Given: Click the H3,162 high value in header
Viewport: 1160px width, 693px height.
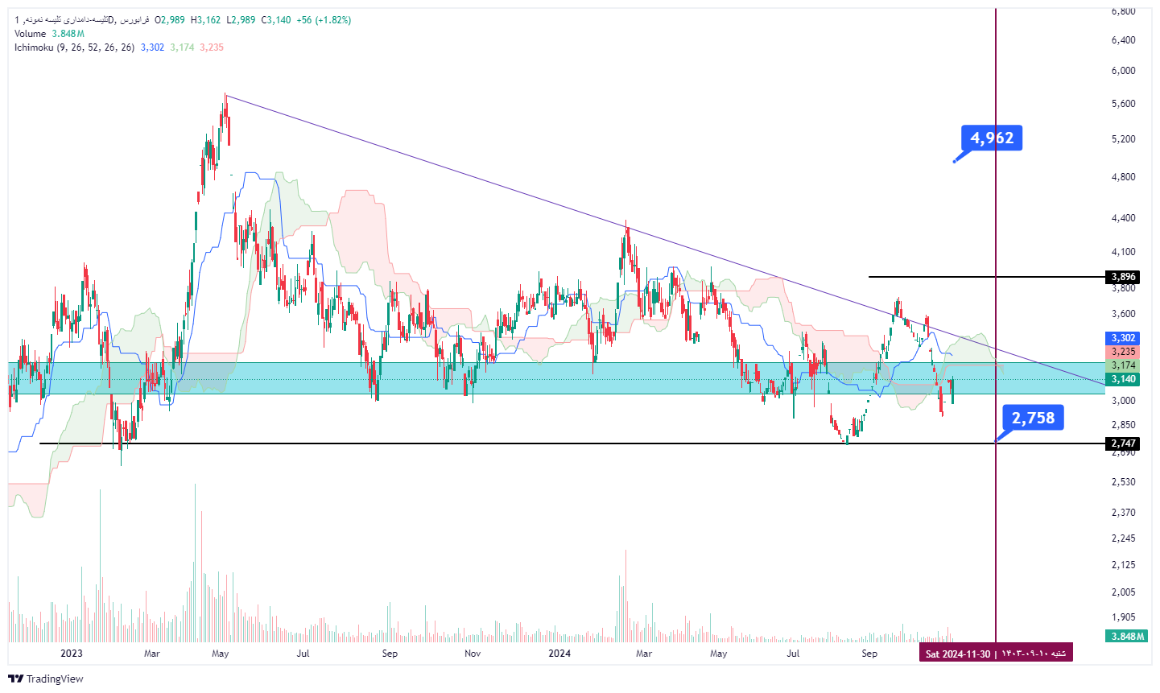Looking at the screenshot, I should click(205, 20).
